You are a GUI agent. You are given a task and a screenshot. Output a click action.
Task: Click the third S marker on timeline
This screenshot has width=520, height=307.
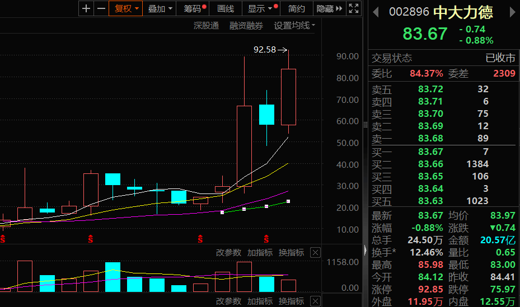200,239
